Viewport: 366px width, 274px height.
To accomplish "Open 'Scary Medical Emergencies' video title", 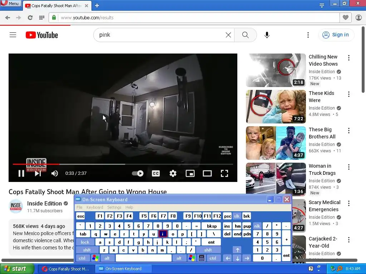I will 325,206.
